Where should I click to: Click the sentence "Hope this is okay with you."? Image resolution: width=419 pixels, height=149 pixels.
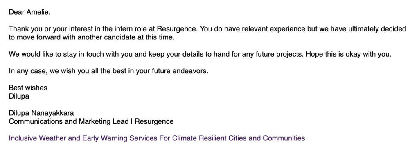coord(349,54)
